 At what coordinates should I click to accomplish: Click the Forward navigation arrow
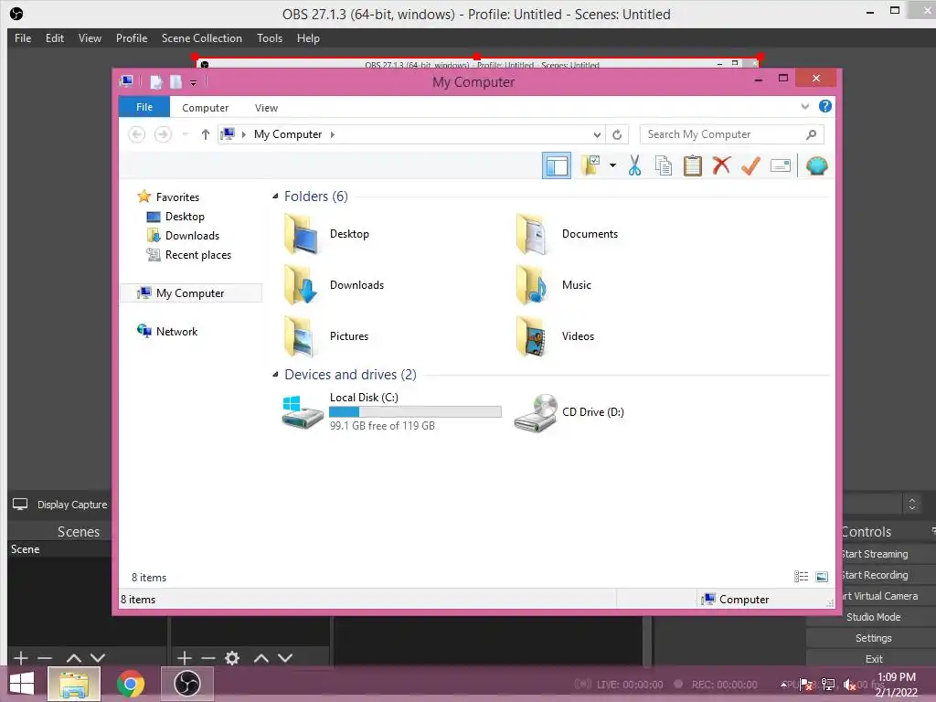163,134
